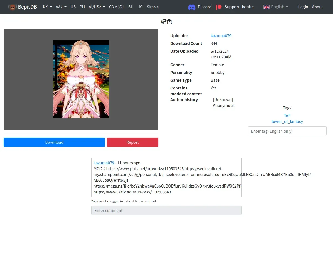
Task: Open the HC section
Action: pos(140,7)
